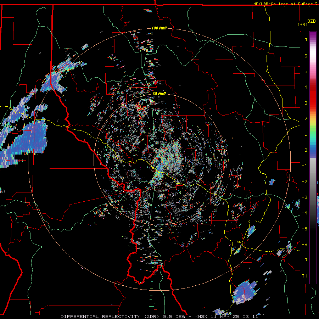The height and width of the screenshot is (319, 319).
Task: Click the 3 dB red section of the color bar
Action: [x=313, y=103]
